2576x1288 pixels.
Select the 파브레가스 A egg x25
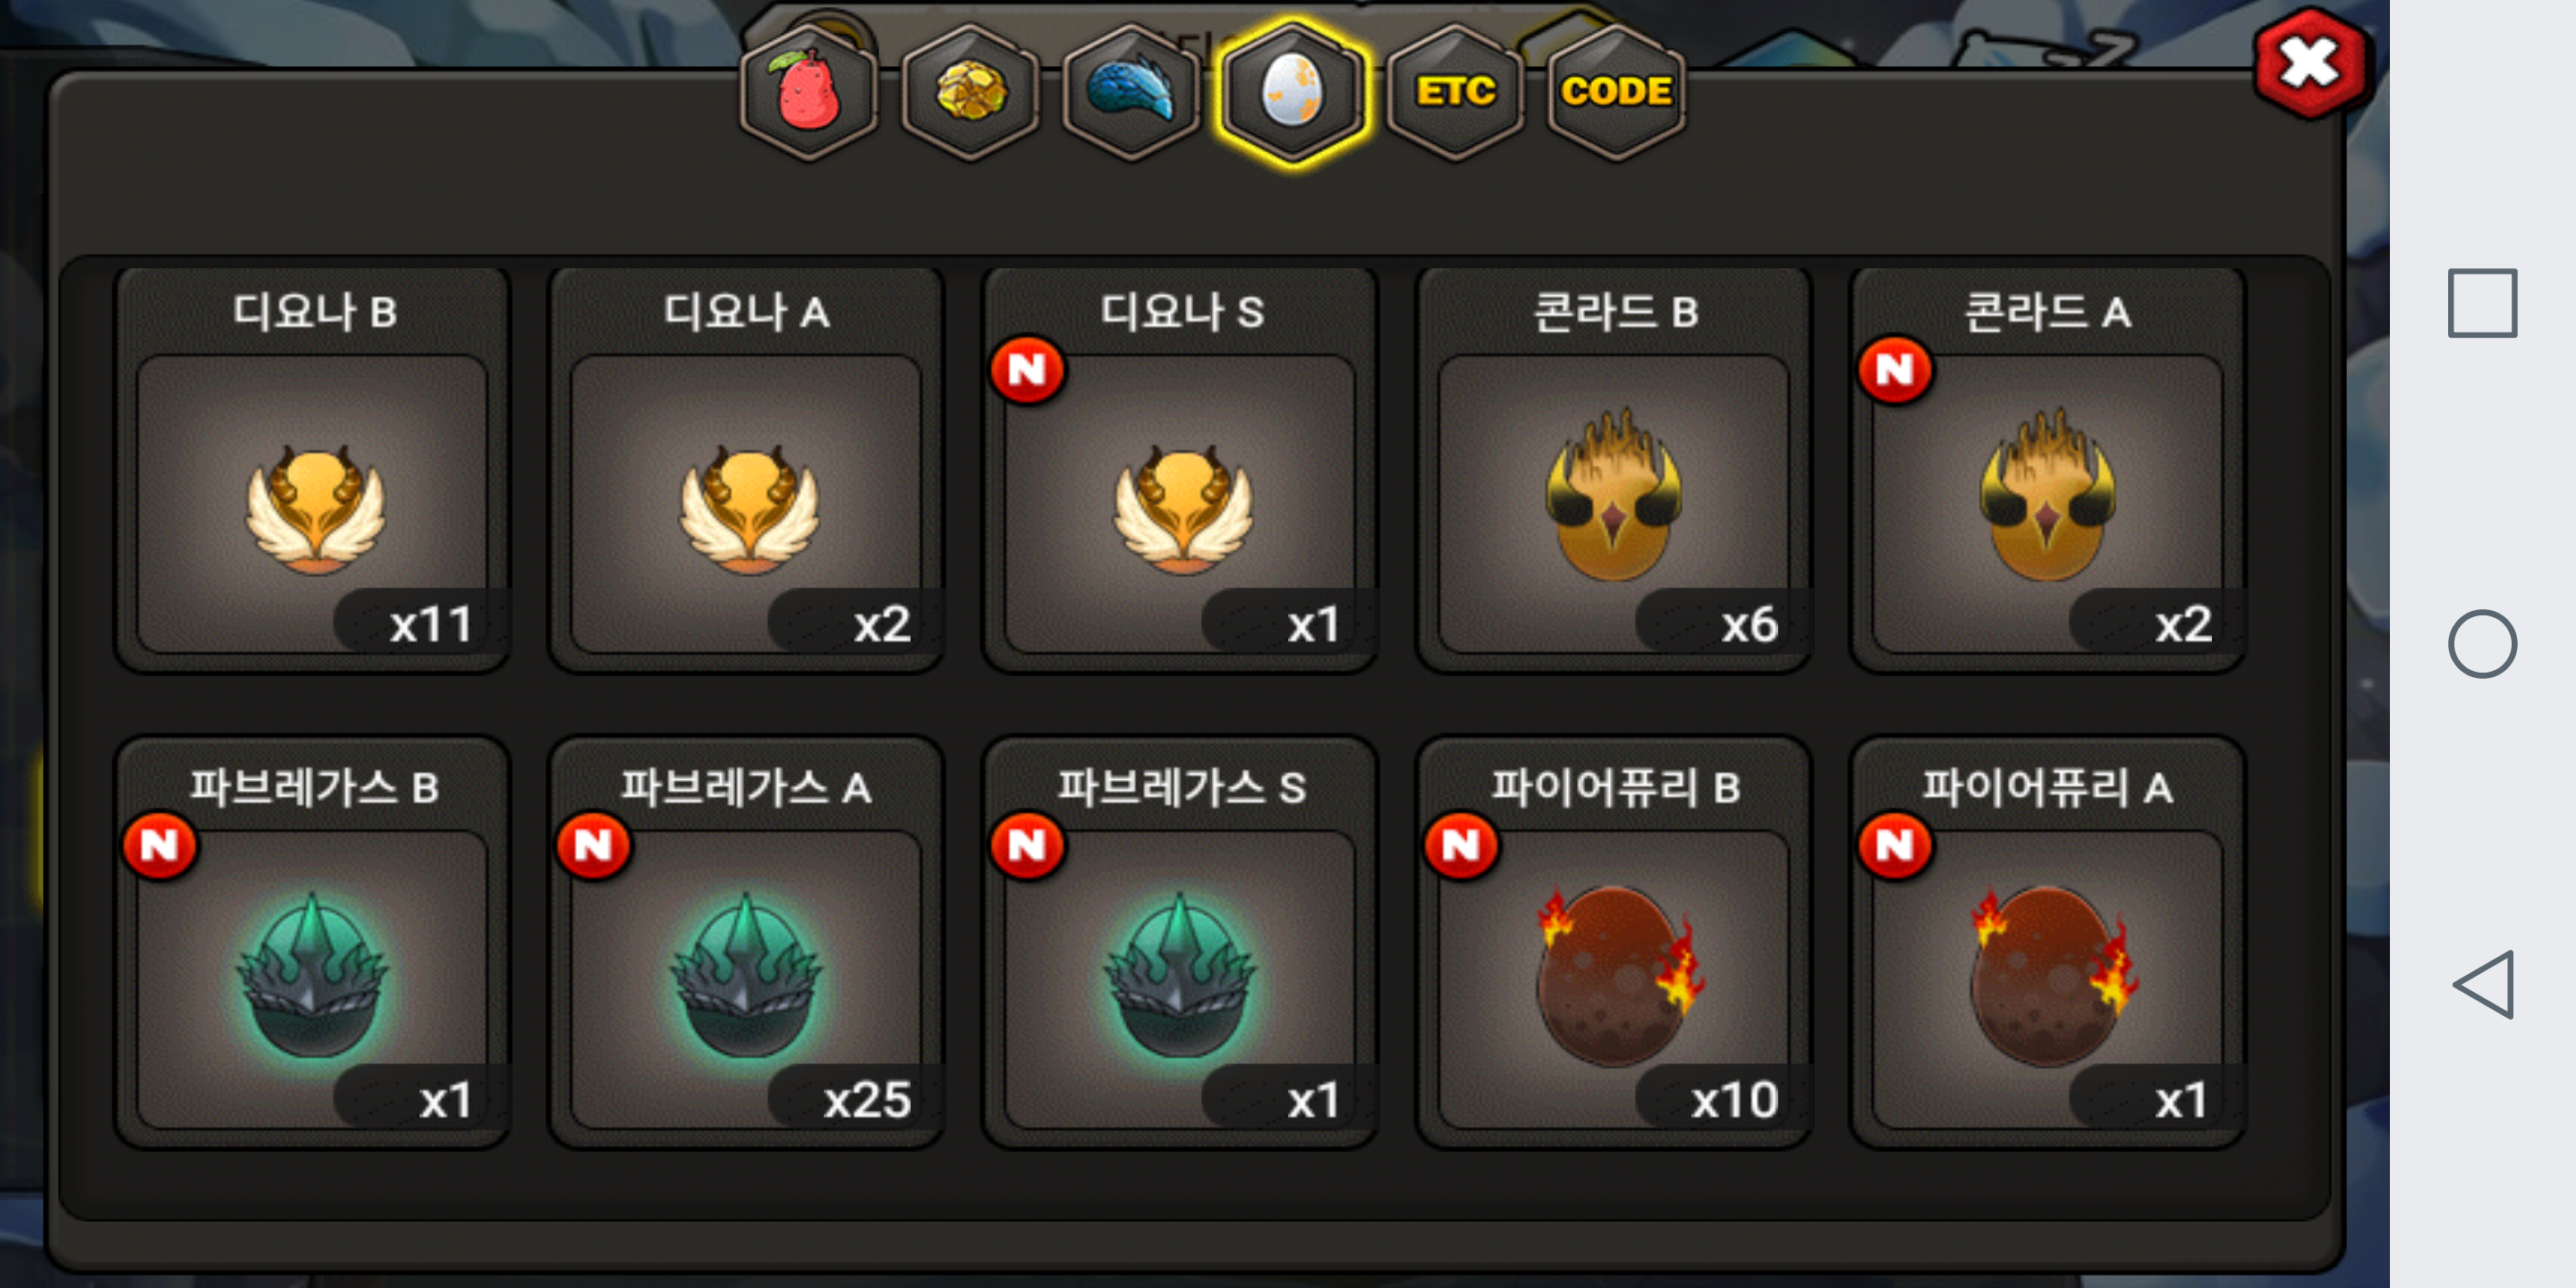[747, 944]
